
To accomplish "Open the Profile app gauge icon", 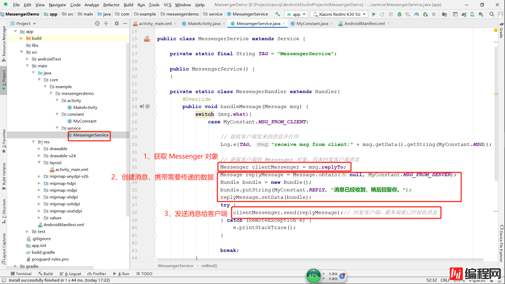I will click(x=417, y=14).
